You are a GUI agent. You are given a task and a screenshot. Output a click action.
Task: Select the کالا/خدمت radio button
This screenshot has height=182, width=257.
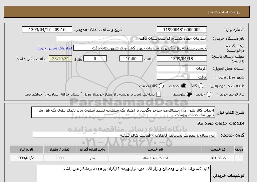(161, 86)
